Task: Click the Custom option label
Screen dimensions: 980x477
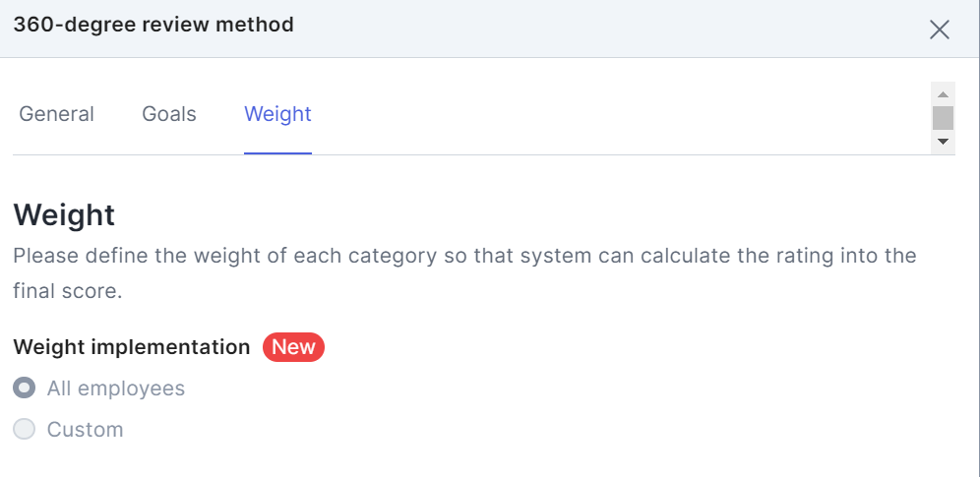Action: [x=86, y=430]
